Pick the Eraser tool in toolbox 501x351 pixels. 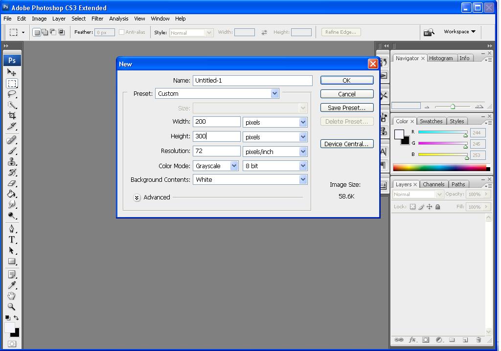click(12, 183)
